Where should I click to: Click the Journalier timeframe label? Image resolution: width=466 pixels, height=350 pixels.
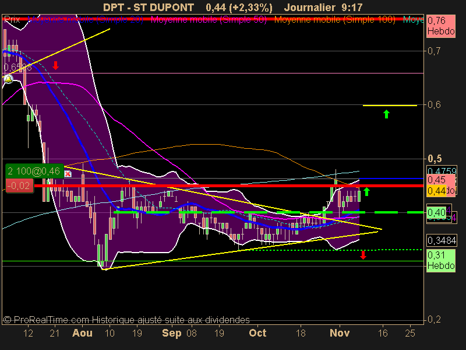tap(310, 7)
